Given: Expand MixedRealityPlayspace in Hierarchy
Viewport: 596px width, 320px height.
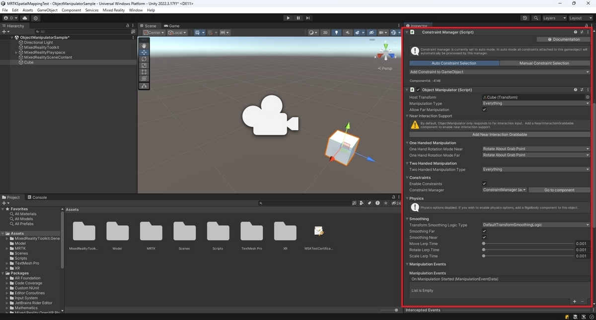Looking at the screenshot, I should click(x=16, y=53).
